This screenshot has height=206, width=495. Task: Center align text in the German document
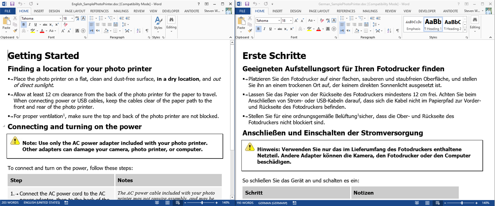coord(348,25)
